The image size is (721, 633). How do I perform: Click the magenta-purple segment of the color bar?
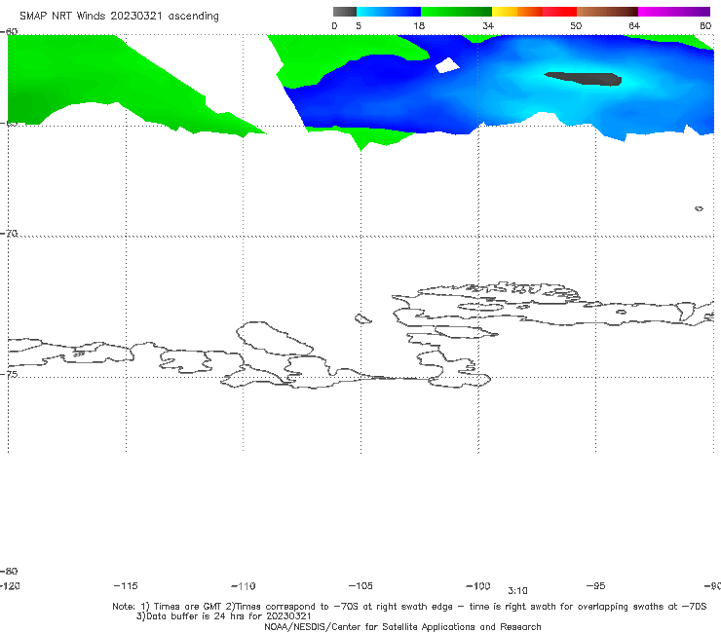pyautogui.click(x=674, y=12)
